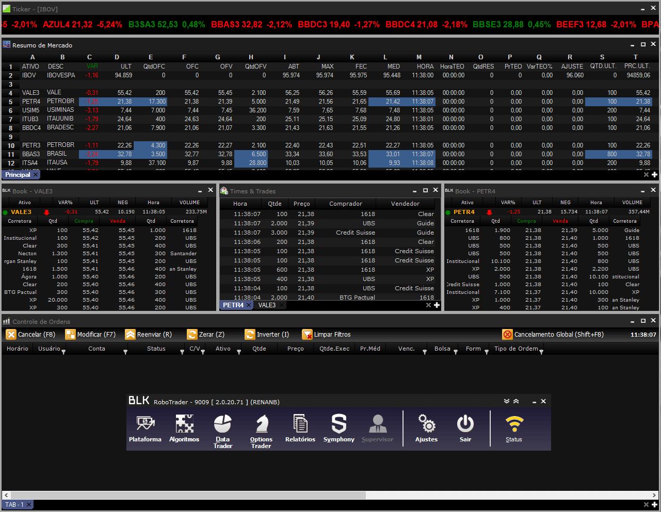Open the Status column filter dropdown

tap(182, 352)
